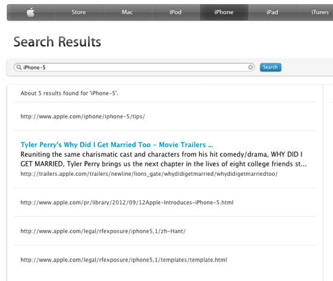Click the Apple logo home icon

[x=31, y=12]
